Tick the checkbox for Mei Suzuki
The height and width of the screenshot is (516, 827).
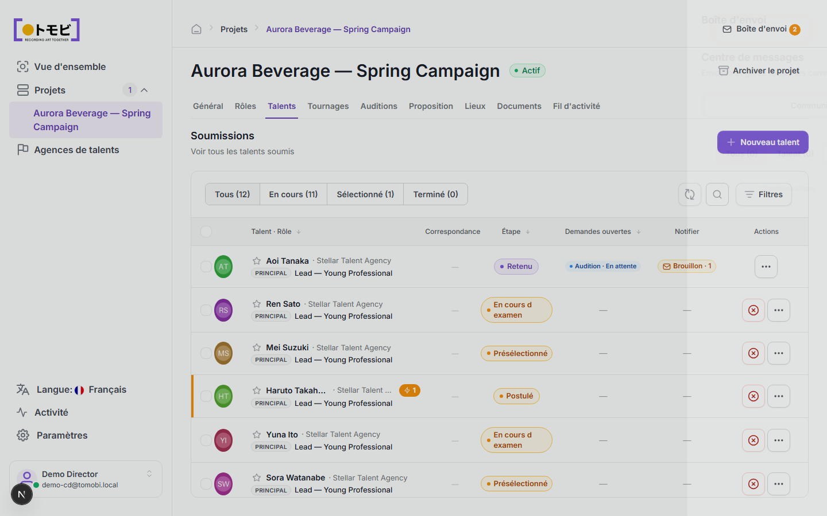tap(206, 353)
